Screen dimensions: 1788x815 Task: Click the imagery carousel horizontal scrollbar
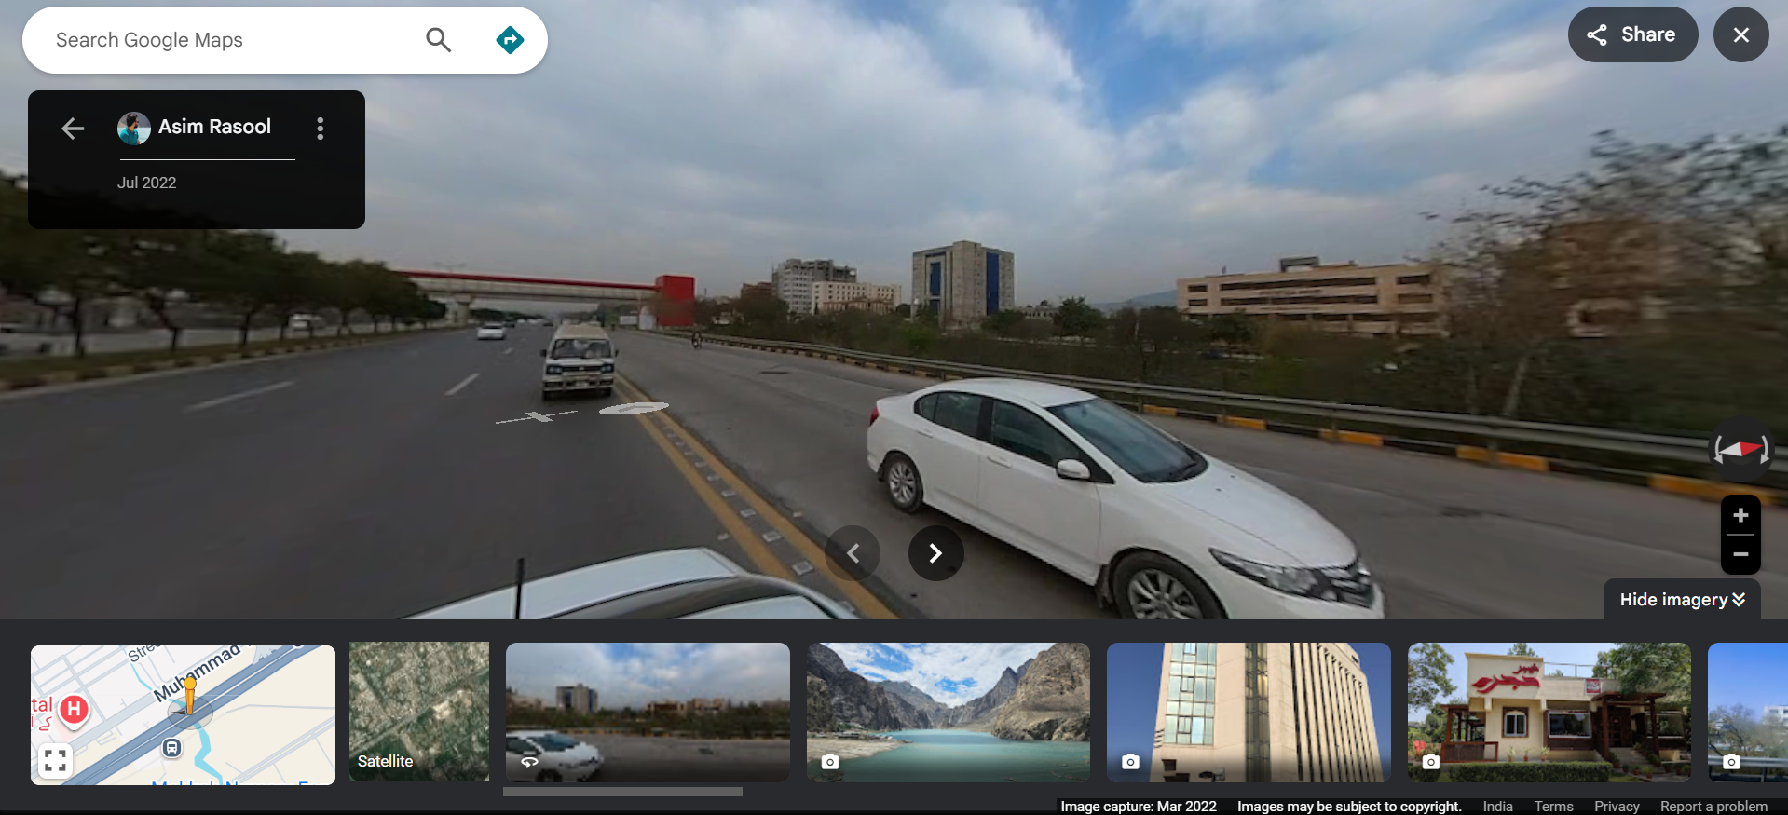pyautogui.click(x=622, y=792)
